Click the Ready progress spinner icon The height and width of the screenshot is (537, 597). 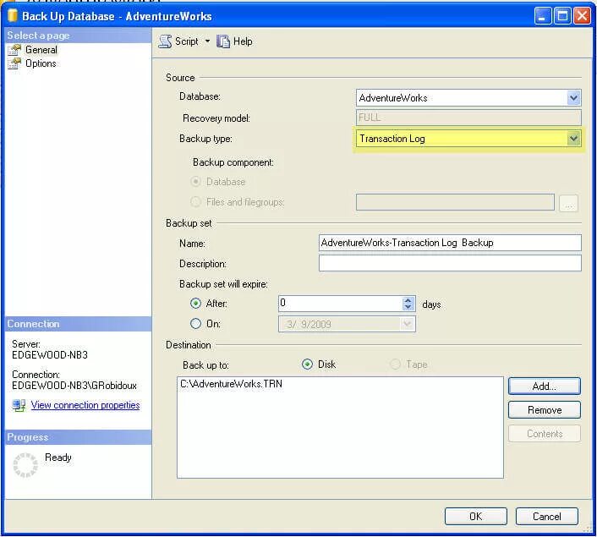pos(25,465)
